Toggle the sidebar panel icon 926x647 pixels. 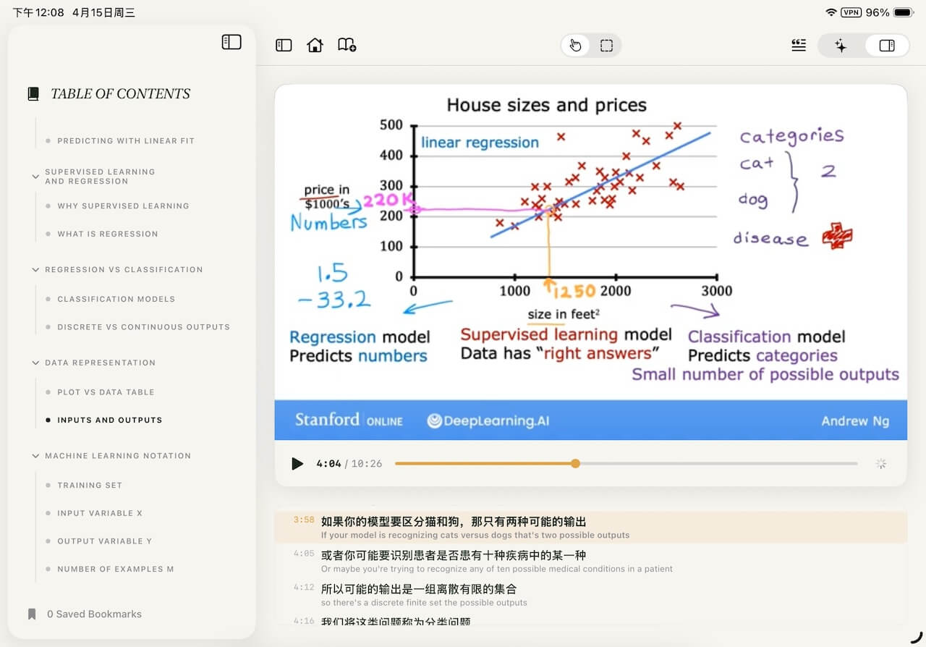pos(284,45)
